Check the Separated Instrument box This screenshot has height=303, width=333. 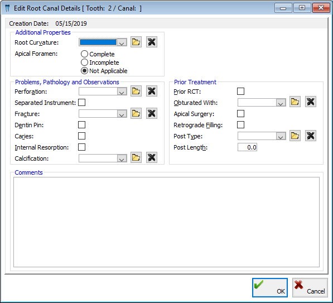[82, 103]
